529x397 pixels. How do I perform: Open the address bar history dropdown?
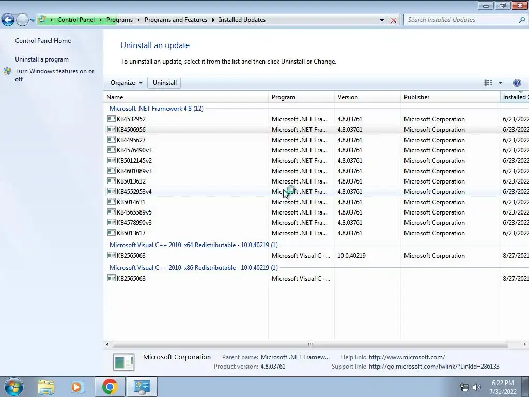(382, 20)
